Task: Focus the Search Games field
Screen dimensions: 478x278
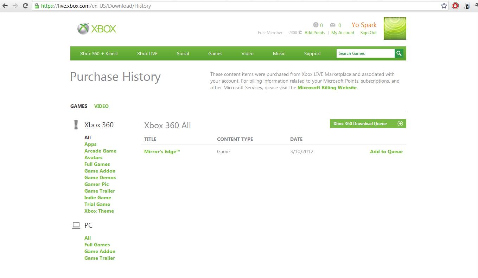Action: (x=365, y=53)
